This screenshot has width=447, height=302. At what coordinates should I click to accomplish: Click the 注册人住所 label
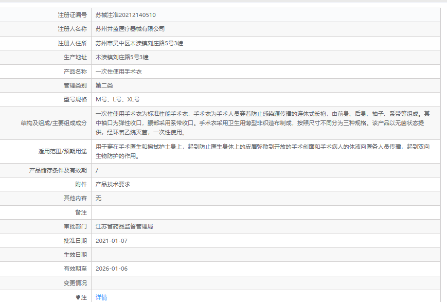[73, 43]
